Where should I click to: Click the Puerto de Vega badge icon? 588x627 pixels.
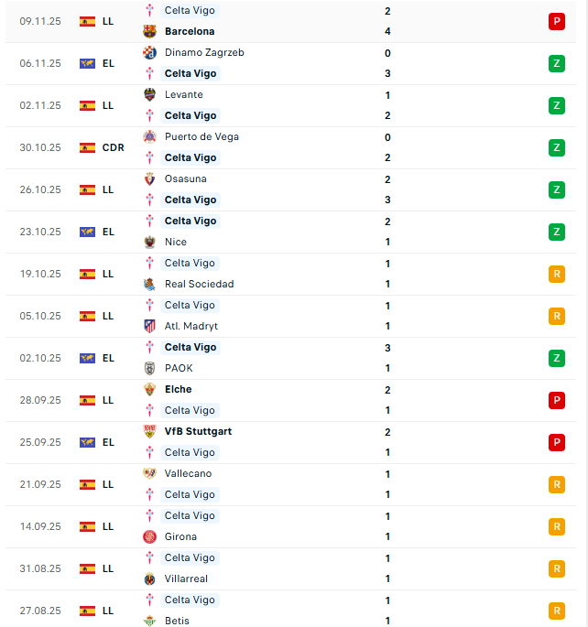click(150, 136)
